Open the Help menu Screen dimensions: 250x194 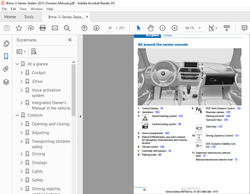50,9
